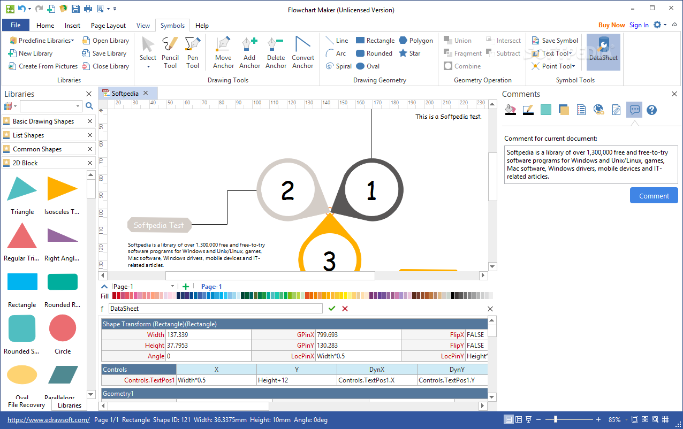
Task: Pick the Polygon geometry tool
Action: [416, 41]
